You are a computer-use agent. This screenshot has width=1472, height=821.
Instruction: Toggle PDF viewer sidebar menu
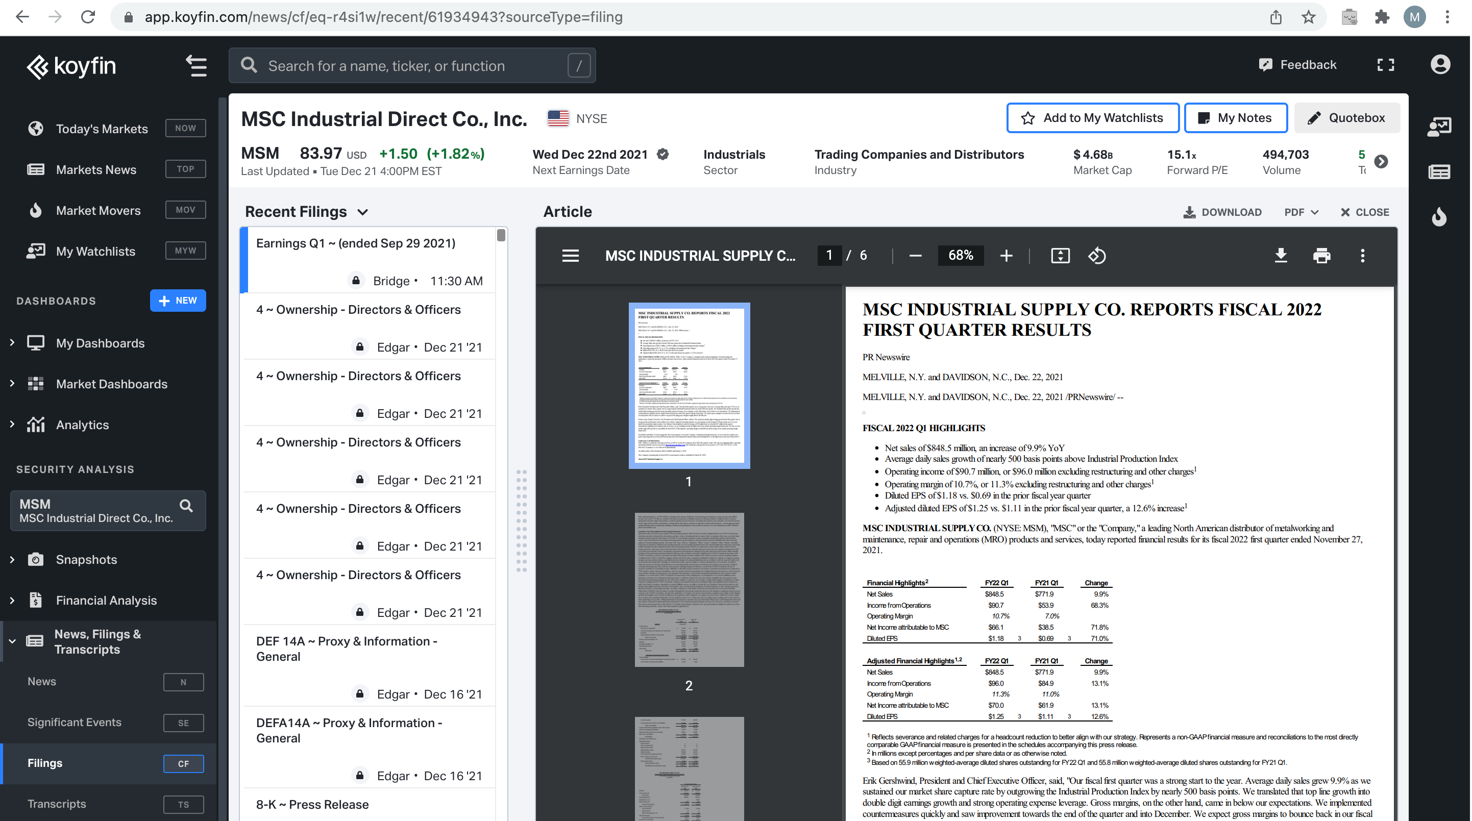(570, 256)
